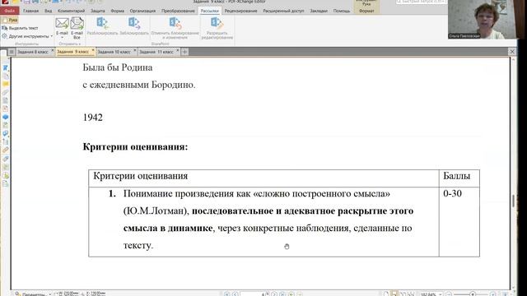Viewport: 527px width, 296px height.
Task: Open the Расширенный доступ ribbon tab
Action: click(283, 11)
